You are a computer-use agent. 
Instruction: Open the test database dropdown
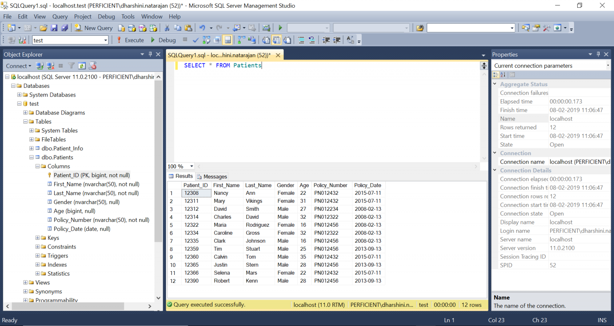coord(106,40)
